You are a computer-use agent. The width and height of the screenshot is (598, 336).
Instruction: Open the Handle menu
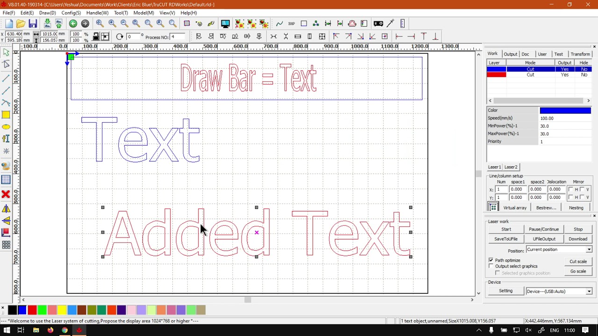click(97, 13)
